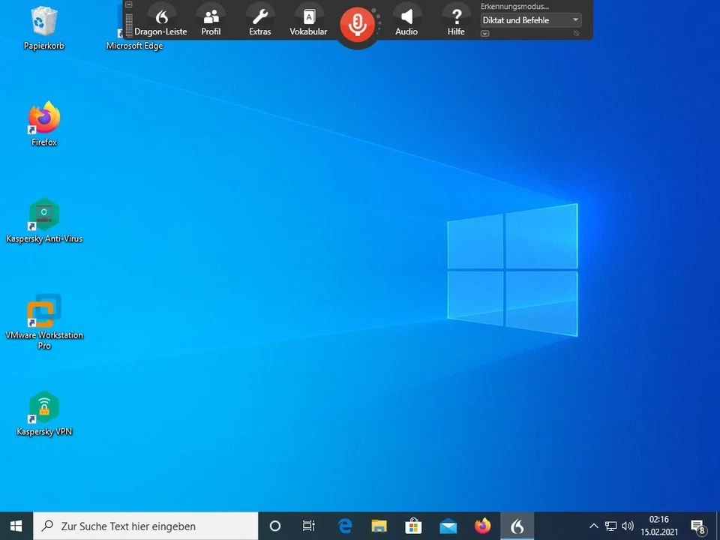Open the notification center with 8 badge
Viewport: 720px width, 540px height.
click(x=698, y=526)
